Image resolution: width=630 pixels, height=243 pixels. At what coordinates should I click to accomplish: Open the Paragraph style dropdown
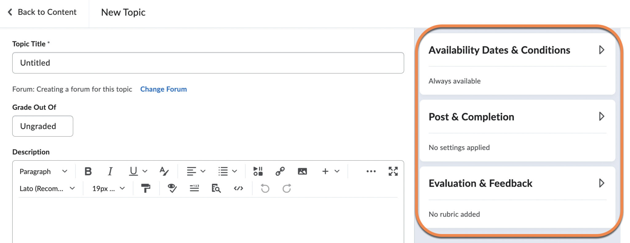pos(43,171)
